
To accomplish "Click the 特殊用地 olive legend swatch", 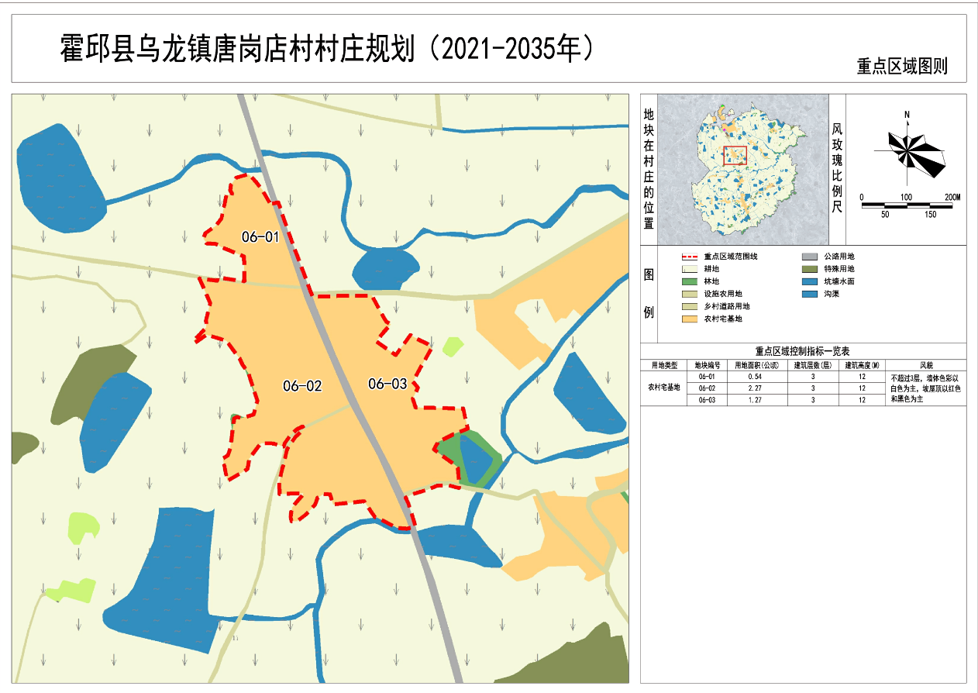I will coord(810,269).
